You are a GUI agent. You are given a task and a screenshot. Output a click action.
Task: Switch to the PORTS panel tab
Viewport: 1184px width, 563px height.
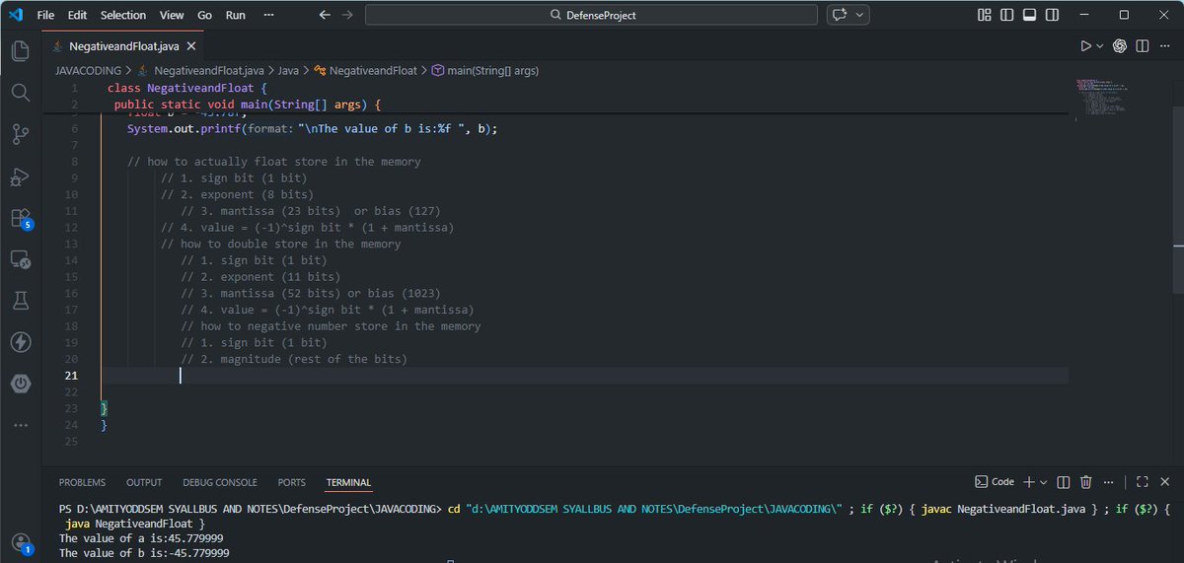292,482
